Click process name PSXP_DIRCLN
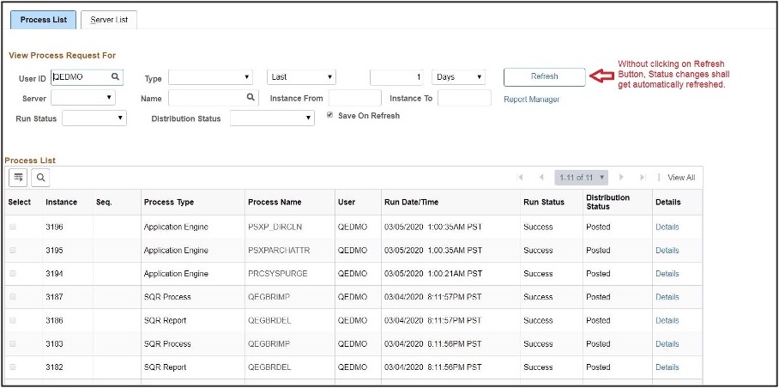The width and height of the screenshot is (779, 388). pos(275,227)
